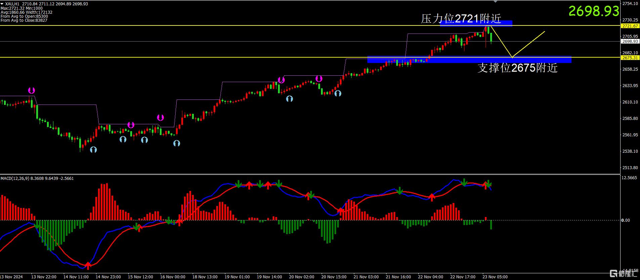
Task: Select the large green 2698.93 price label
Action: coord(594,11)
